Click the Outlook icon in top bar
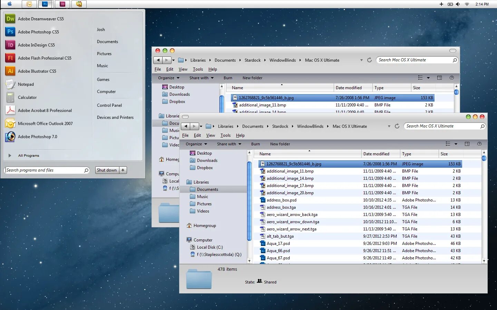The image size is (497, 310). (29, 4)
